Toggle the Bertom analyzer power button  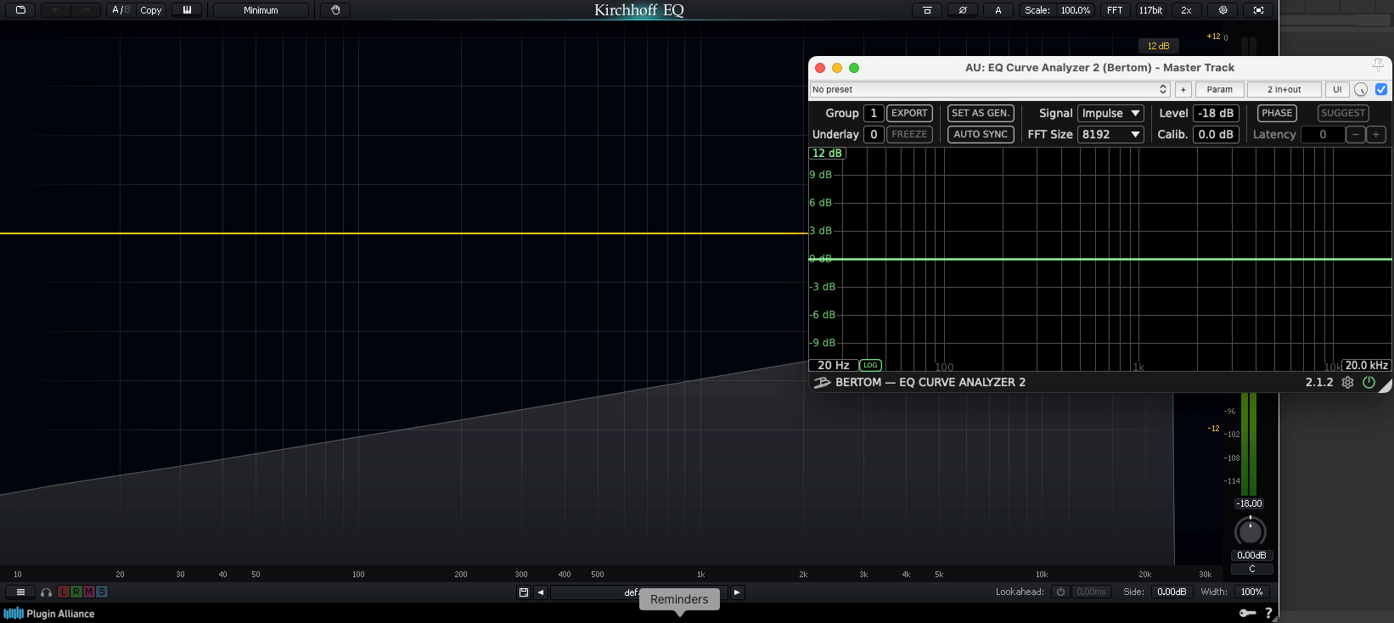coord(1369,383)
